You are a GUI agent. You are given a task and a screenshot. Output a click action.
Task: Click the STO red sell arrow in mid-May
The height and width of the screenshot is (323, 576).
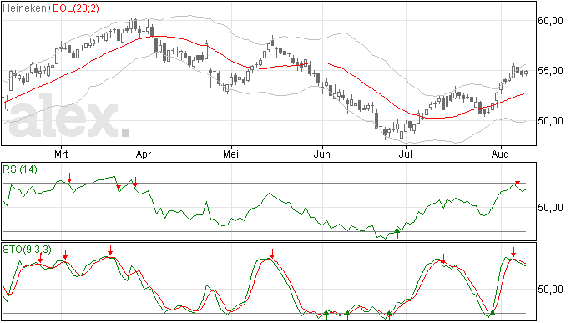(x=272, y=254)
